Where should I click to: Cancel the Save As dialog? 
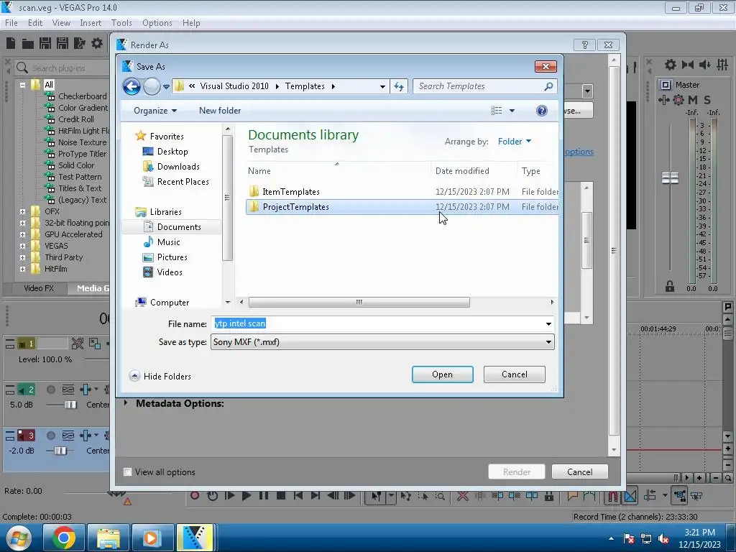[x=515, y=374]
